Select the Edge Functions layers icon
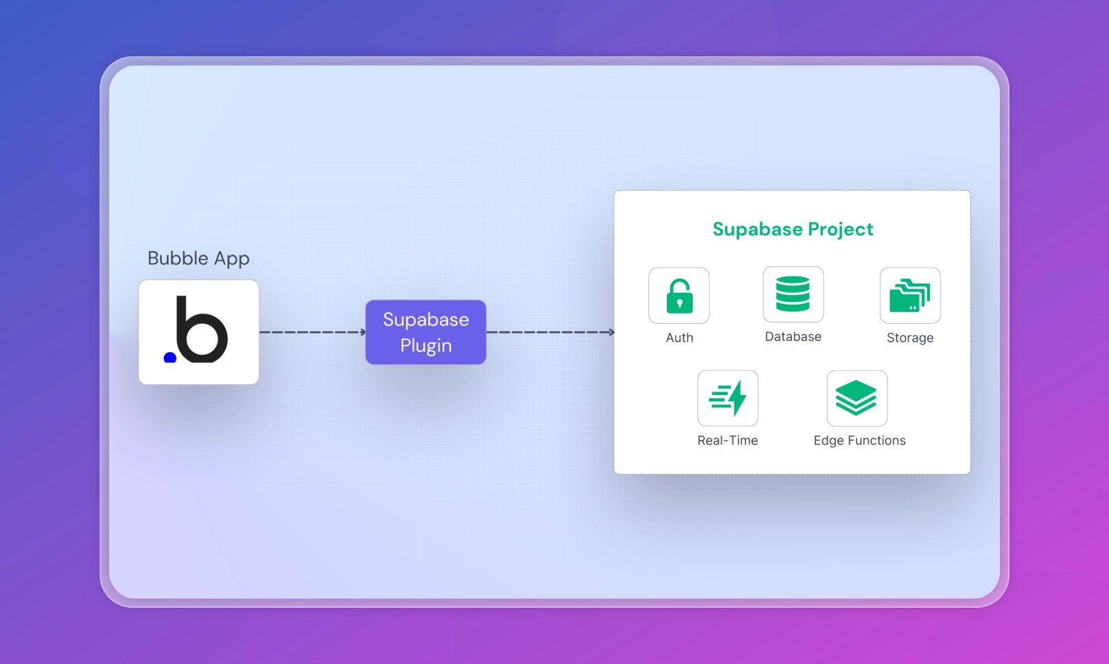This screenshot has height=664, width=1109. pyautogui.click(x=856, y=399)
